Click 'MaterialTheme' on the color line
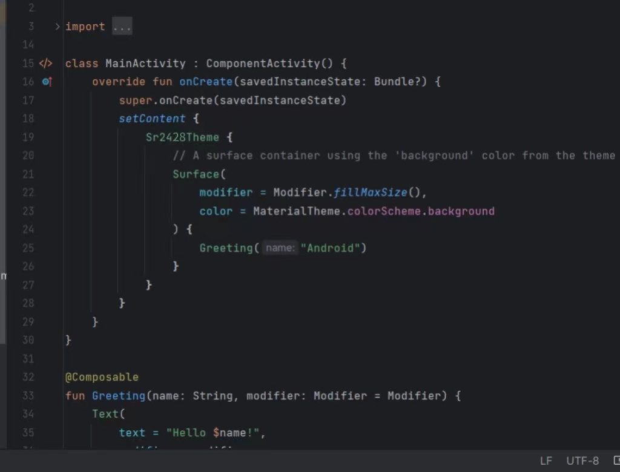The width and height of the screenshot is (620, 472). [297, 211]
